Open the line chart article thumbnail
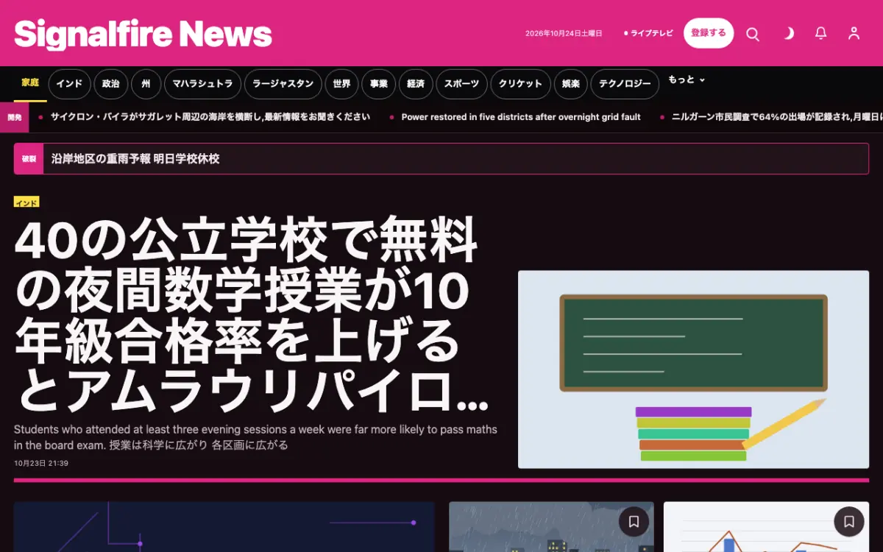Screen dimensions: 883x552 point(766,527)
